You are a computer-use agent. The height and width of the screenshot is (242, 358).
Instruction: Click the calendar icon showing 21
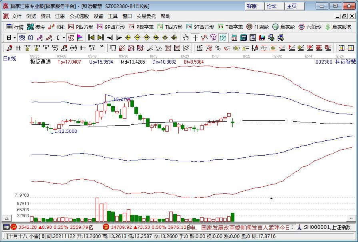234,38
